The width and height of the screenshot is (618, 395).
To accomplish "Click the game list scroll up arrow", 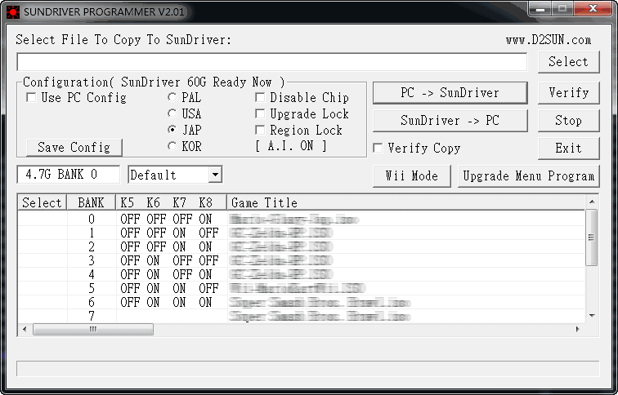I will pyautogui.click(x=592, y=202).
